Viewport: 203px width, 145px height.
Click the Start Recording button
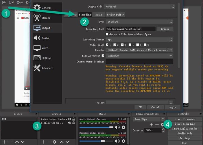[x=185, y=124]
